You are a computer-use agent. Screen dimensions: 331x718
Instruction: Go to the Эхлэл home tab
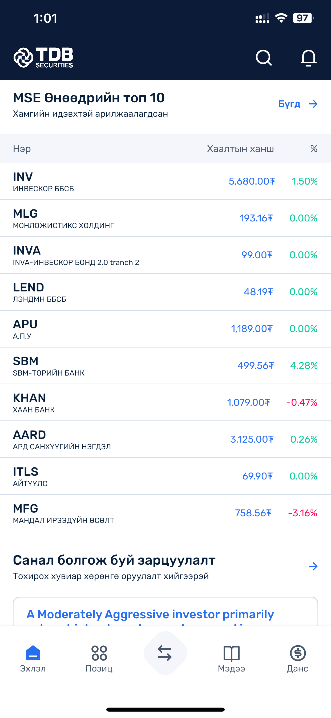click(x=33, y=659)
